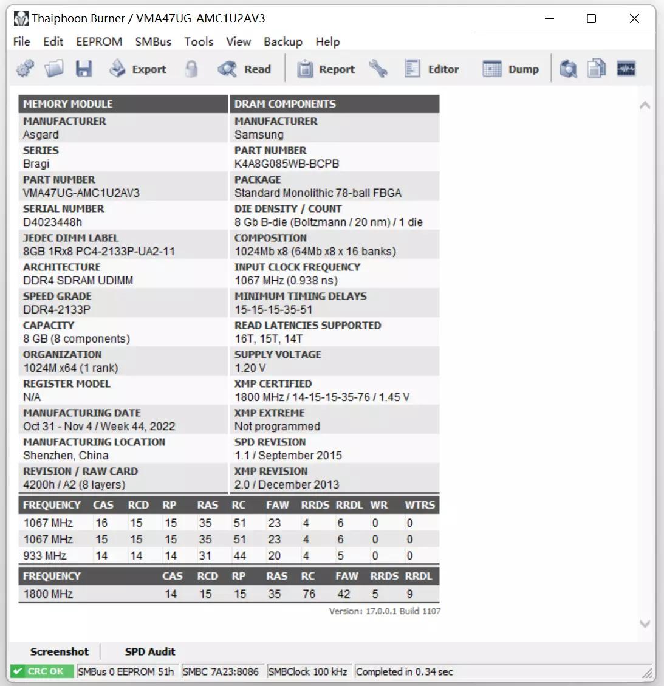This screenshot has width=664, height=686.
Task: Save dump using the floppy disk icon
Action: tap(84, 69)
